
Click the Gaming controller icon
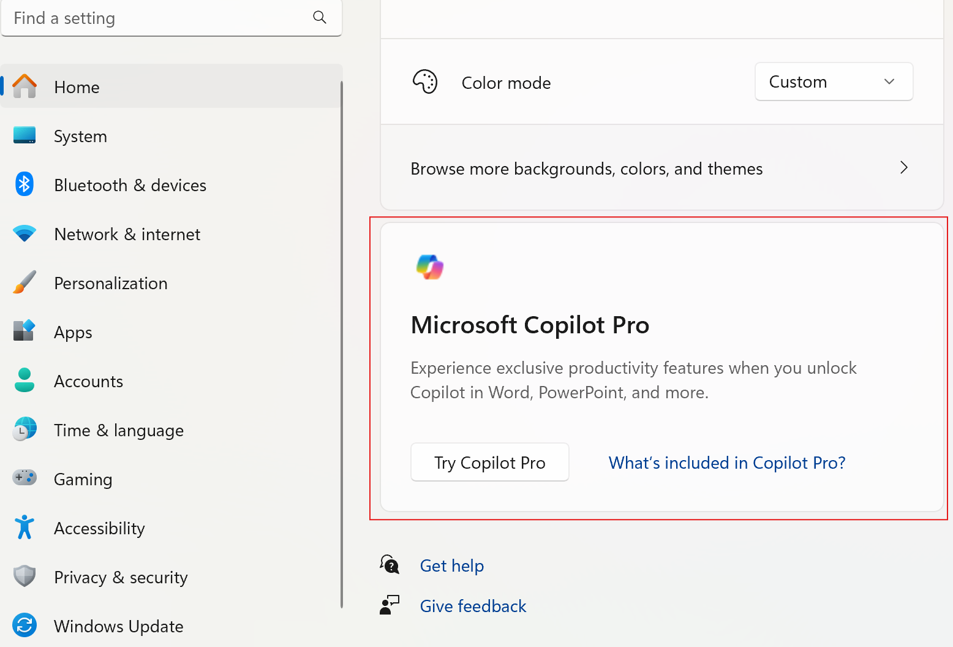[24, 477]
